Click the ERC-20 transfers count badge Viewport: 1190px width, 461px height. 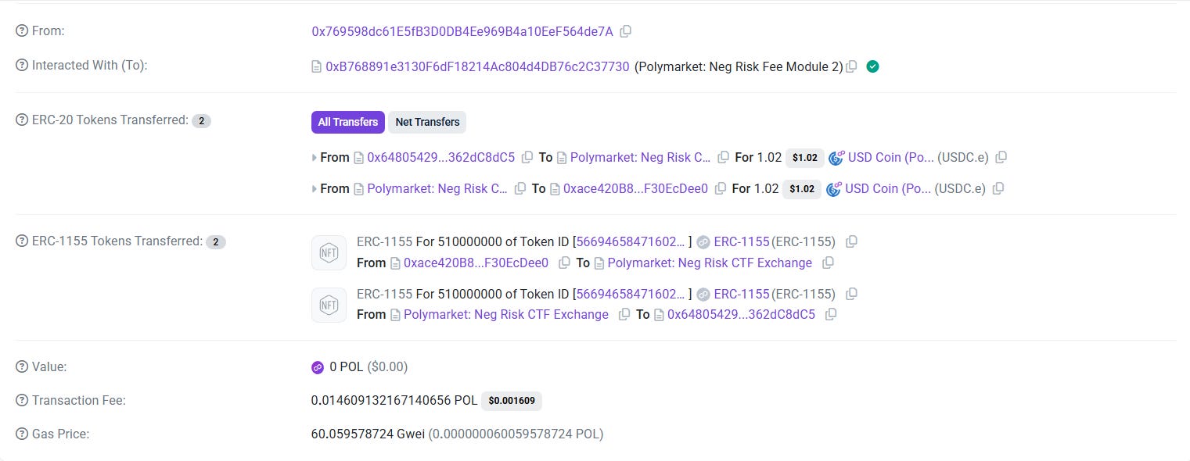click(x=201, y=121)
